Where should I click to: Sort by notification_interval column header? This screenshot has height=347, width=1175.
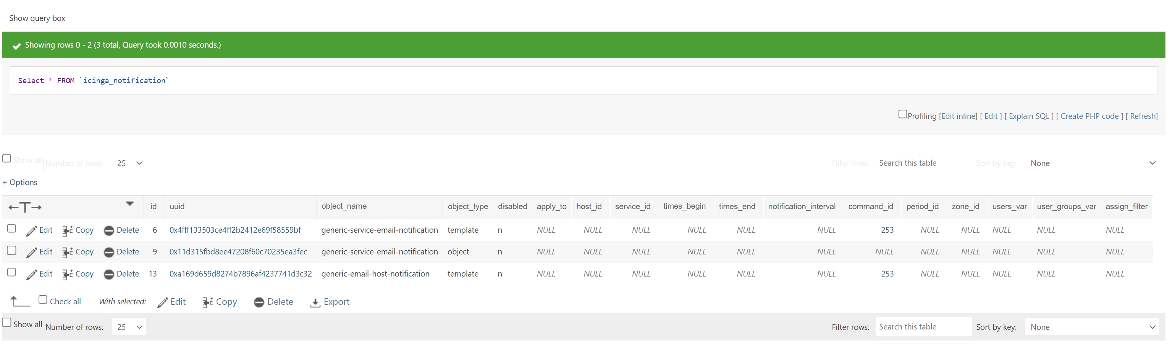[x=802, y=207]
